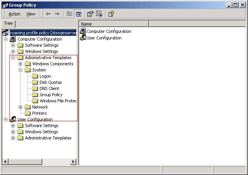This screenshot has height=175, width=248.
Task: Click User Configuration icon in right pane
Action: [x=83, y=38]
